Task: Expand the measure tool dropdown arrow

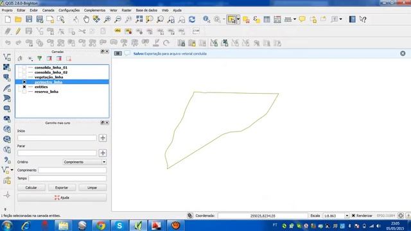Action: pos(295,19)
